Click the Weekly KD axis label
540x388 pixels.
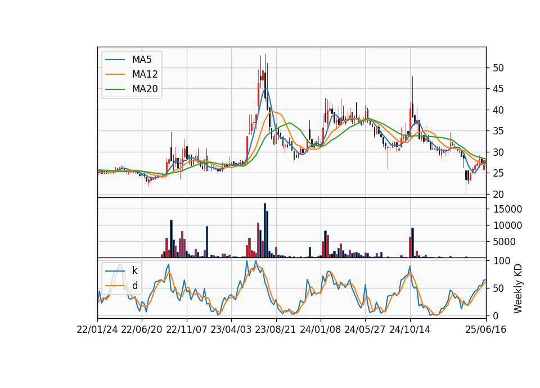click(x=518, y=288)
